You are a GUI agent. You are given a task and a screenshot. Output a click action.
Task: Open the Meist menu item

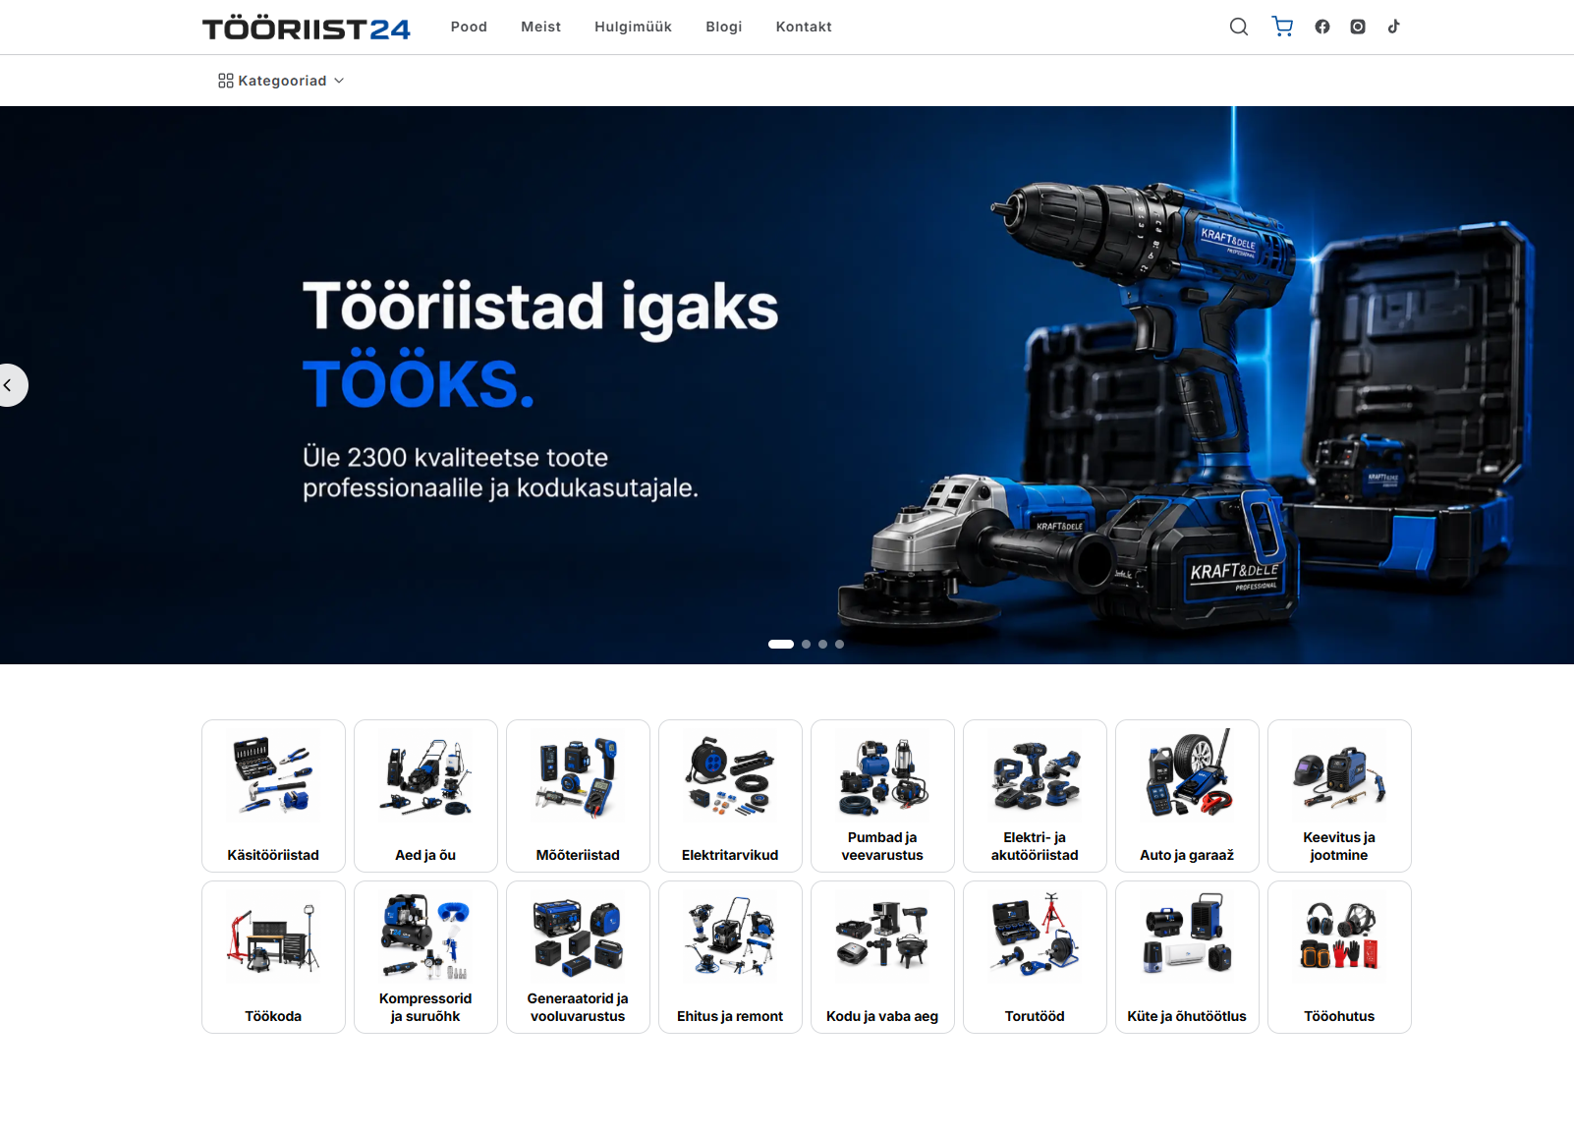[540, 27]
